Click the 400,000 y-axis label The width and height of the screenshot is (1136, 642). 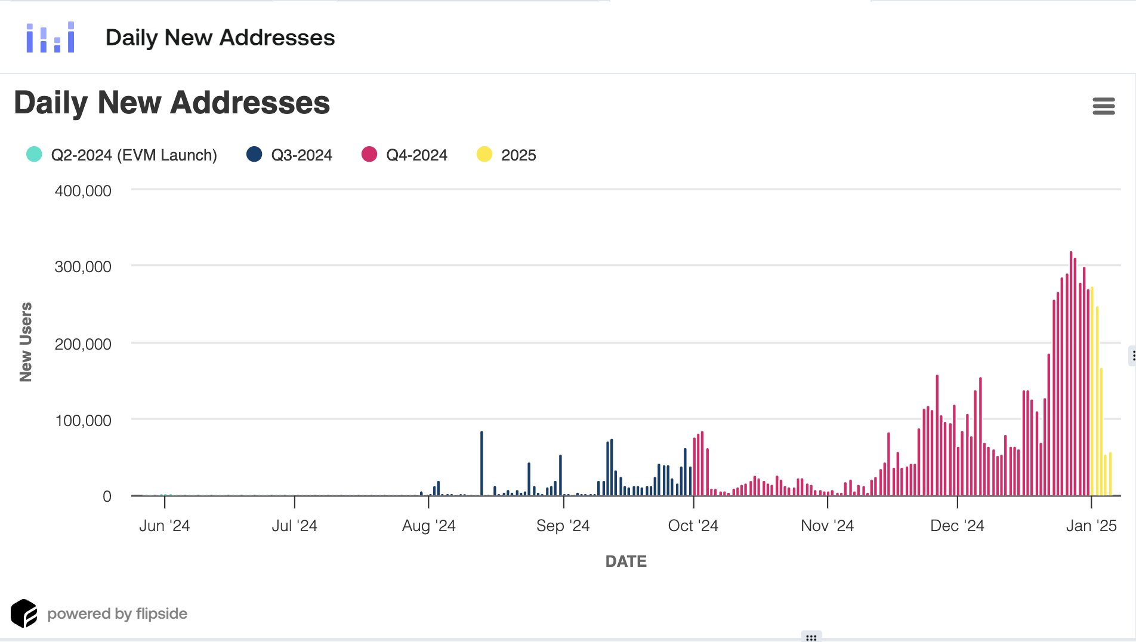click(x=83, y=191)
